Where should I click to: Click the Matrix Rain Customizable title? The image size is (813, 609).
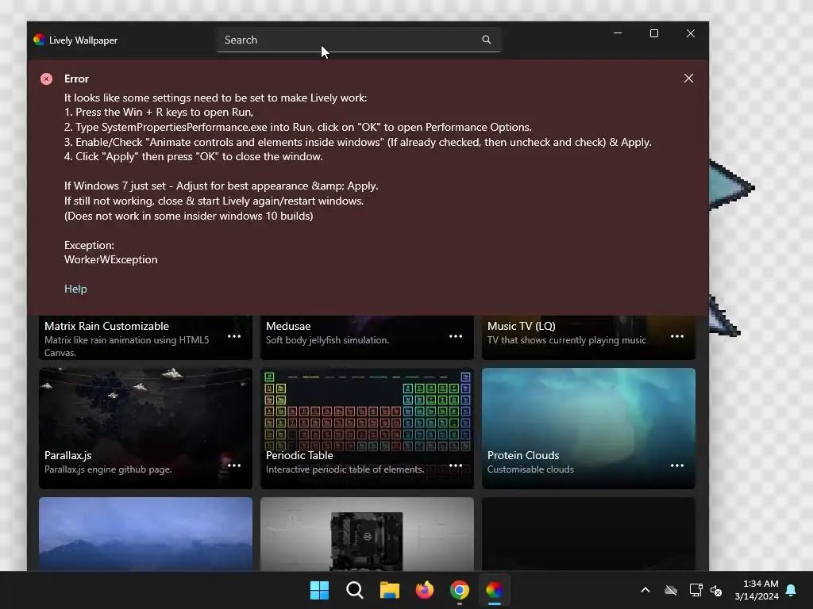tap(107, 326)
